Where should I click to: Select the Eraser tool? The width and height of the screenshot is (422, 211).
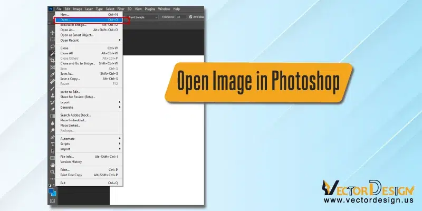[x=52, y=110]
